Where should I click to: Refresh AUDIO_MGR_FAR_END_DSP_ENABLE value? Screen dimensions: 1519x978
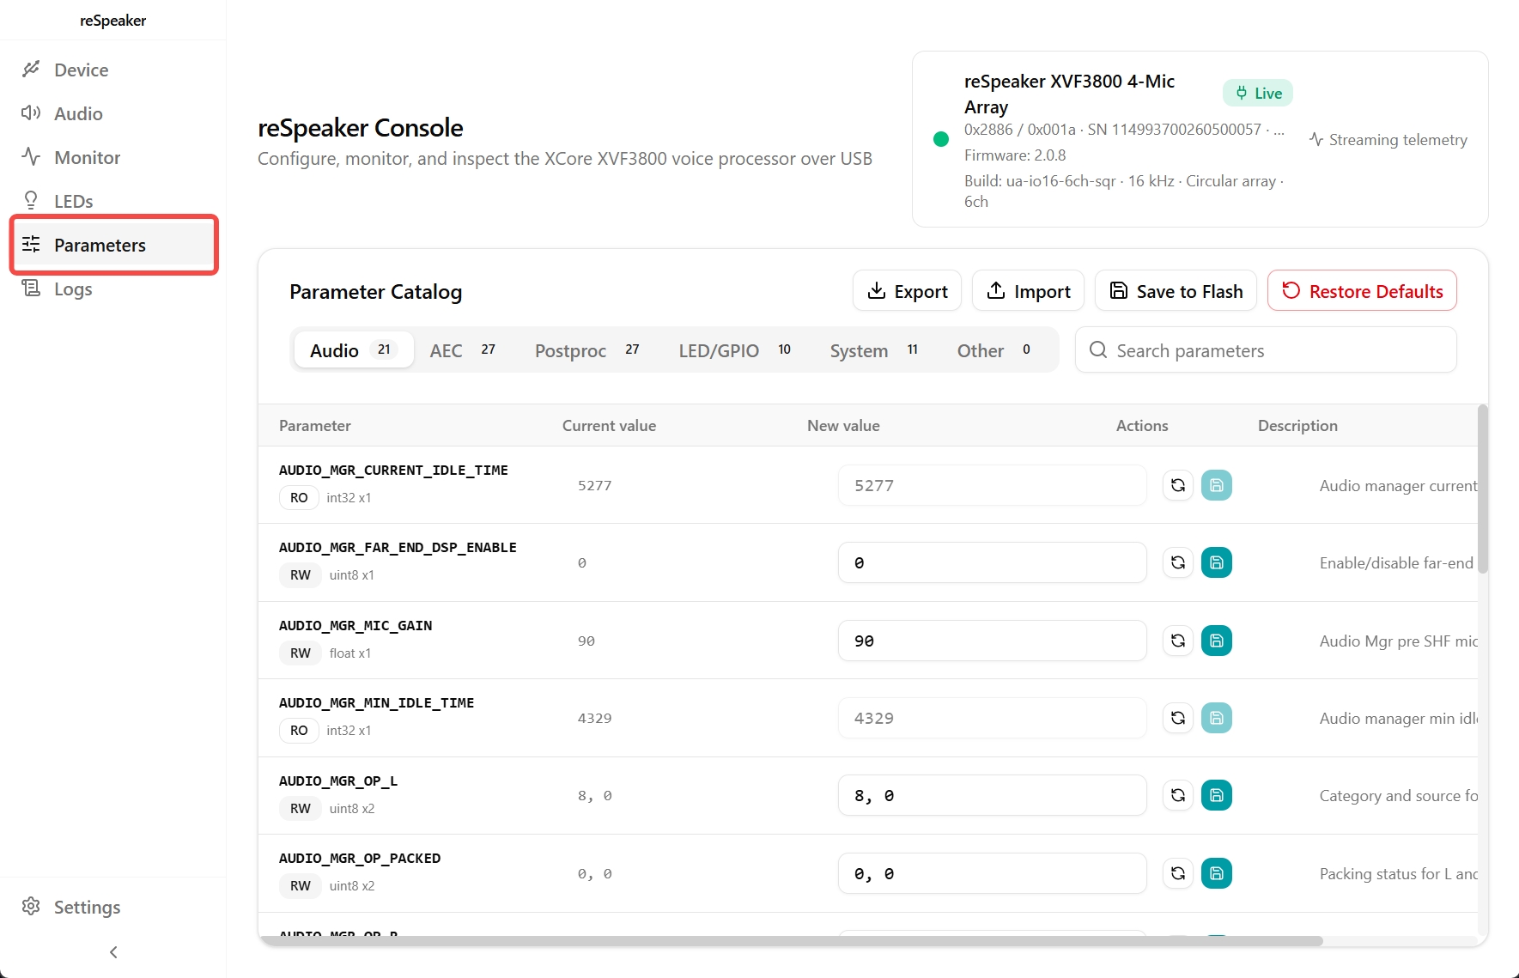pyautogui.click(x=1178, y=562)
